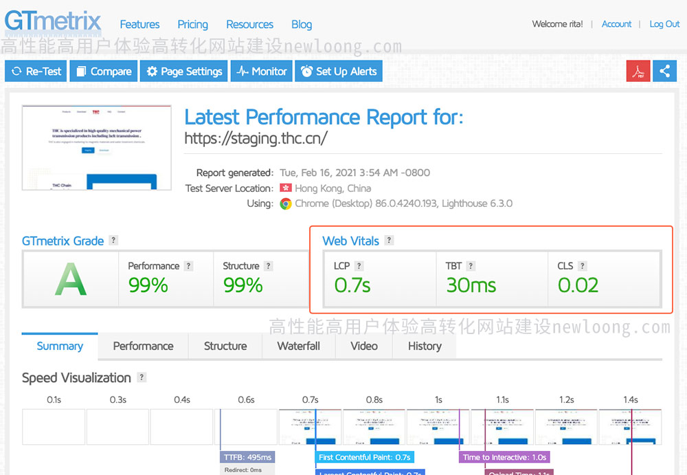Click the TBT help question mark icon
The image size is (687, 475).
pyautogui.click(x=471, y=266)
